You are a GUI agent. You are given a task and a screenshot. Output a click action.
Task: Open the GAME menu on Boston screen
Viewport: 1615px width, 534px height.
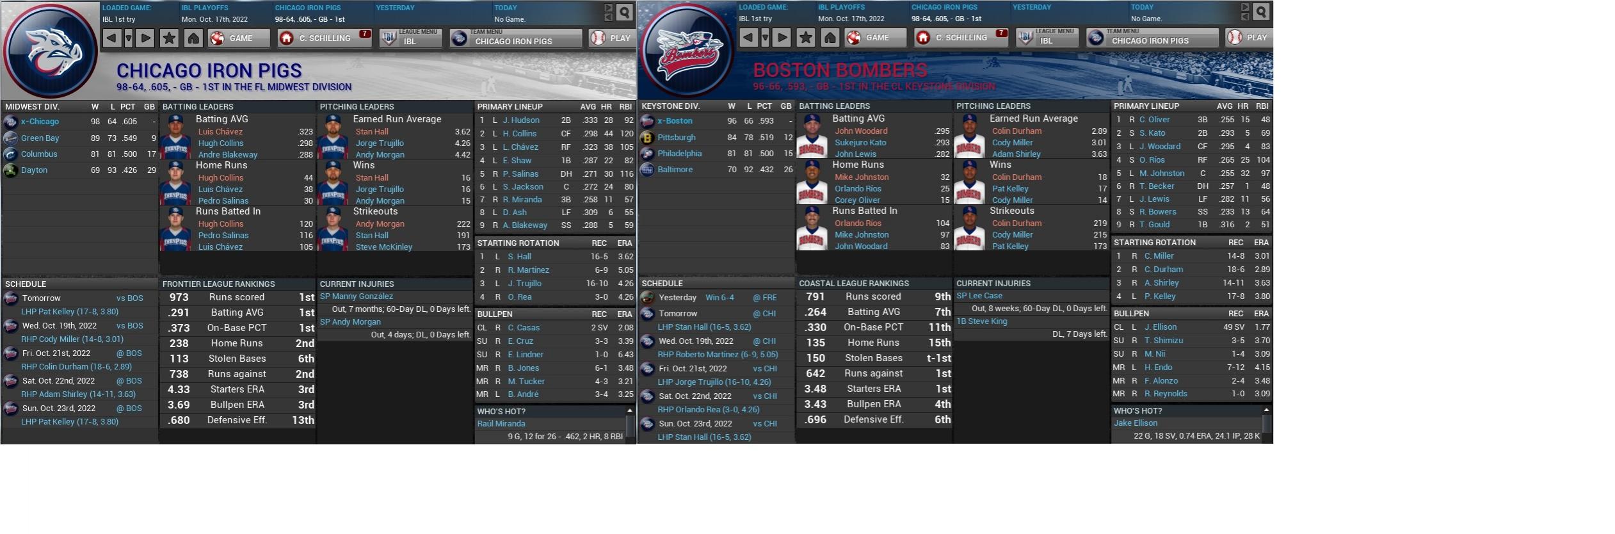click(x=876, y=38)
